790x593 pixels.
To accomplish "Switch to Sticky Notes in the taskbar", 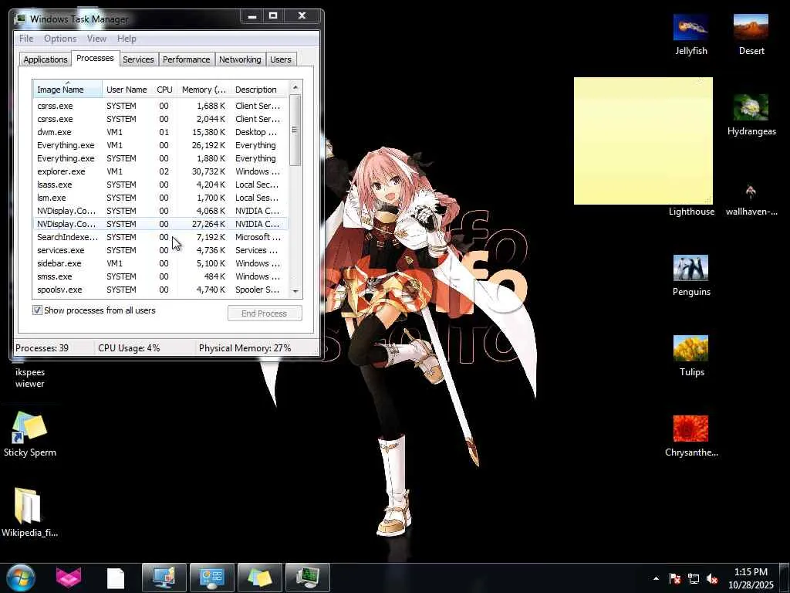I will click(259, 578).
